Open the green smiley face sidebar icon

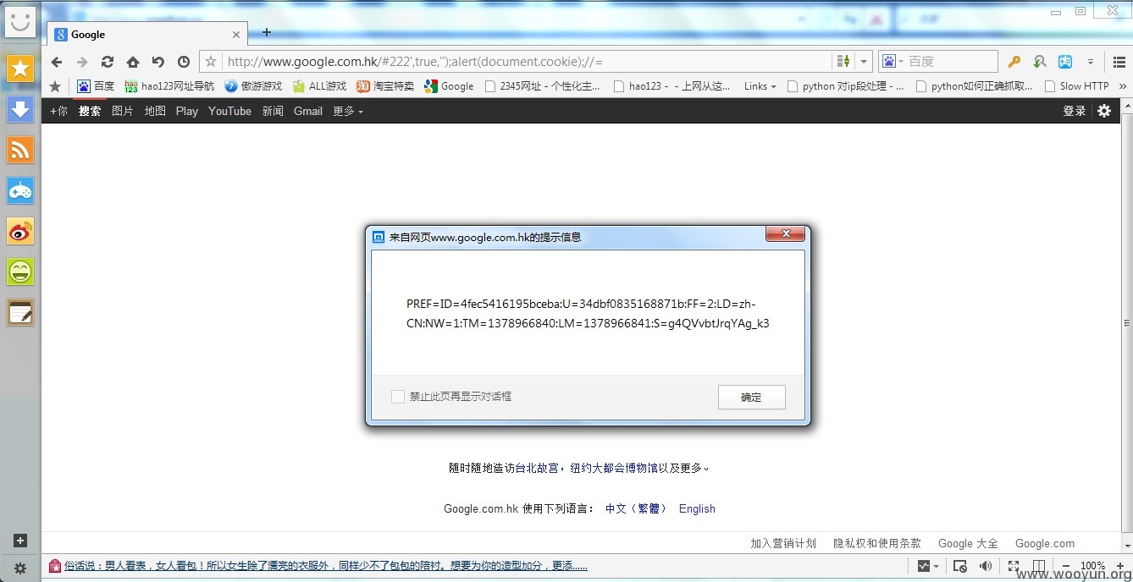tap(20, 272)
